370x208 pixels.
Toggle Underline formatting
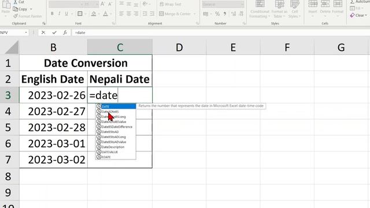coord(66,14)
